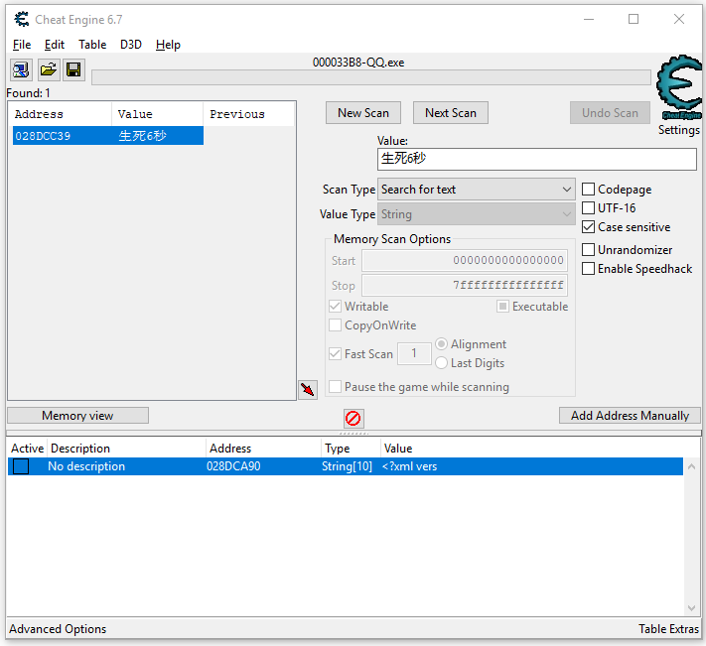This screenshot has width=706, height=646.
Task: Click the Description header in address table
Action: (x=126, y=449)
